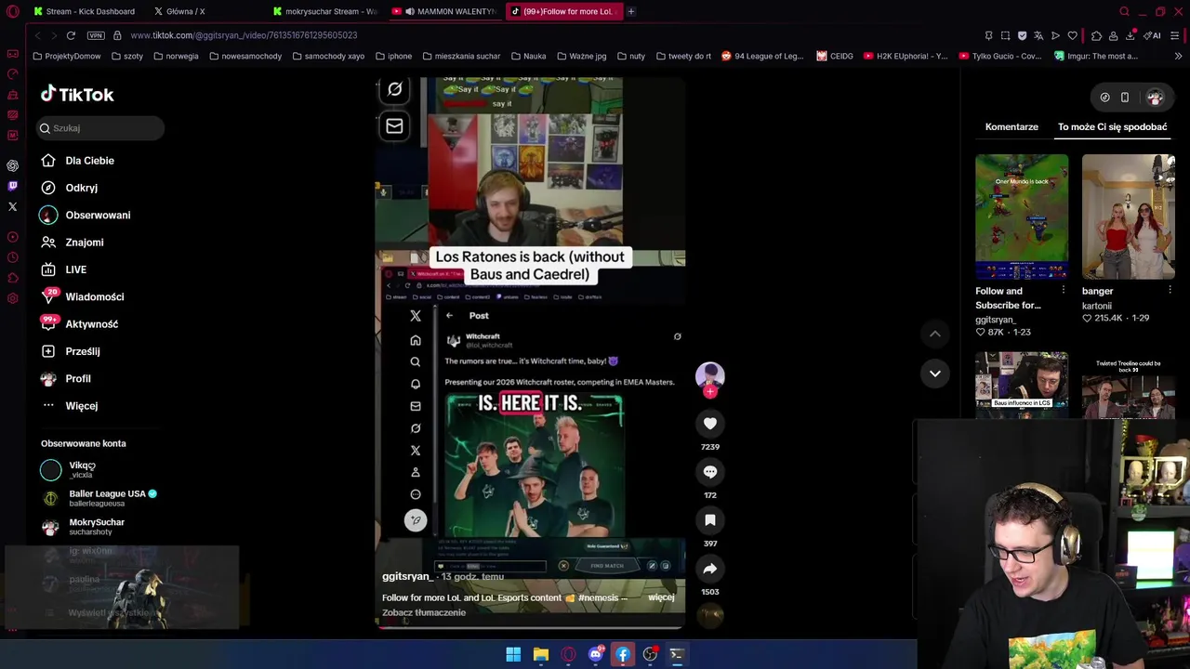Switch to MAMMON WALENTYN tab
This screenshot has width=1190, height=669.
point(445,11)
